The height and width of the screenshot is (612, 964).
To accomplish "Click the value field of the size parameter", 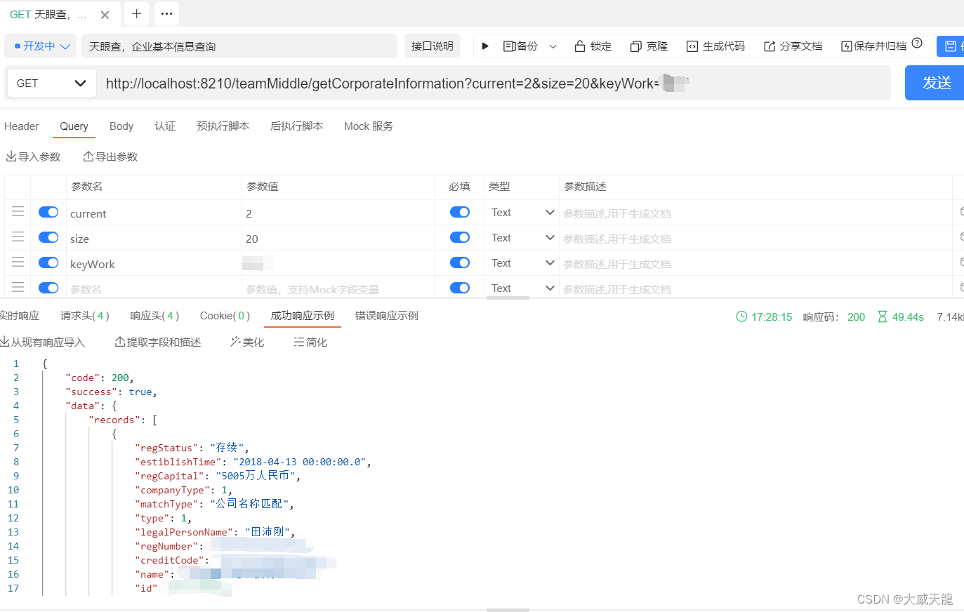I will [338, 239].
